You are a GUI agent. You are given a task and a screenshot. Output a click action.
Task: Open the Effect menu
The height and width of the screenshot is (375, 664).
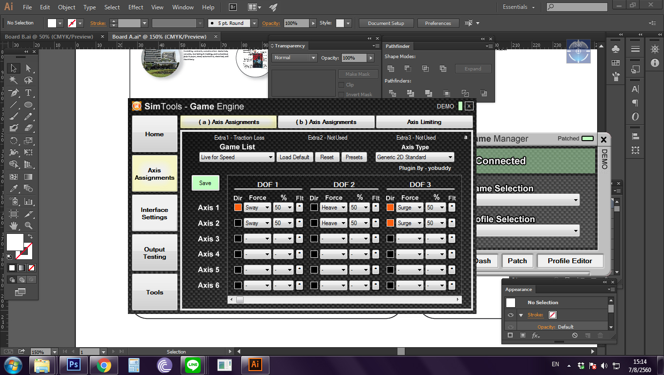coord(136,7)
